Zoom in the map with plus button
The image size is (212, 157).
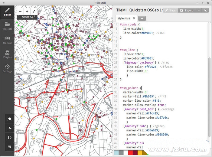tap(27, 11)
